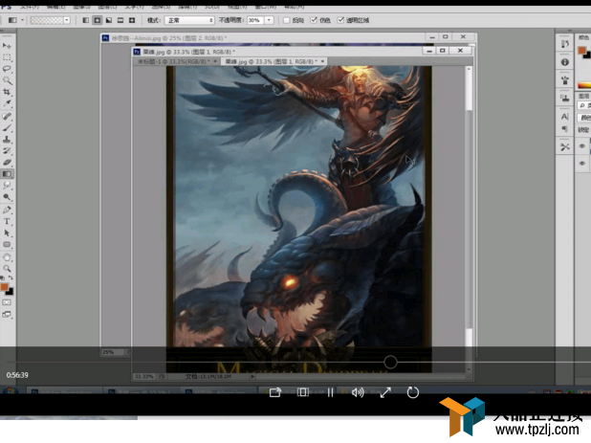This screenshot has width=591, height=443.
Task: Select the Path Selection tool
Action: tap(7, 233)
